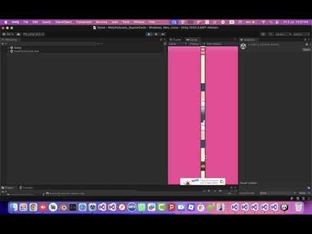
Task: Advance one frame with the Step button
Action: [x=163, y=34]
